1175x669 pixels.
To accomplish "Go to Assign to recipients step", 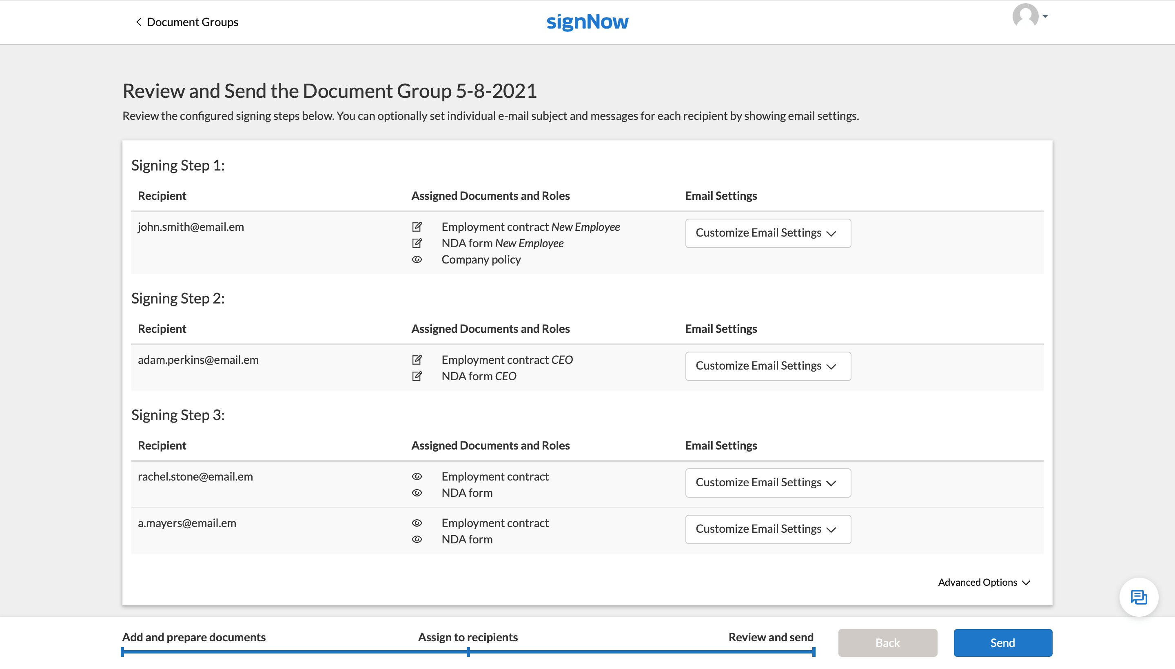I will pyautogui.click(x=467, y=637).
